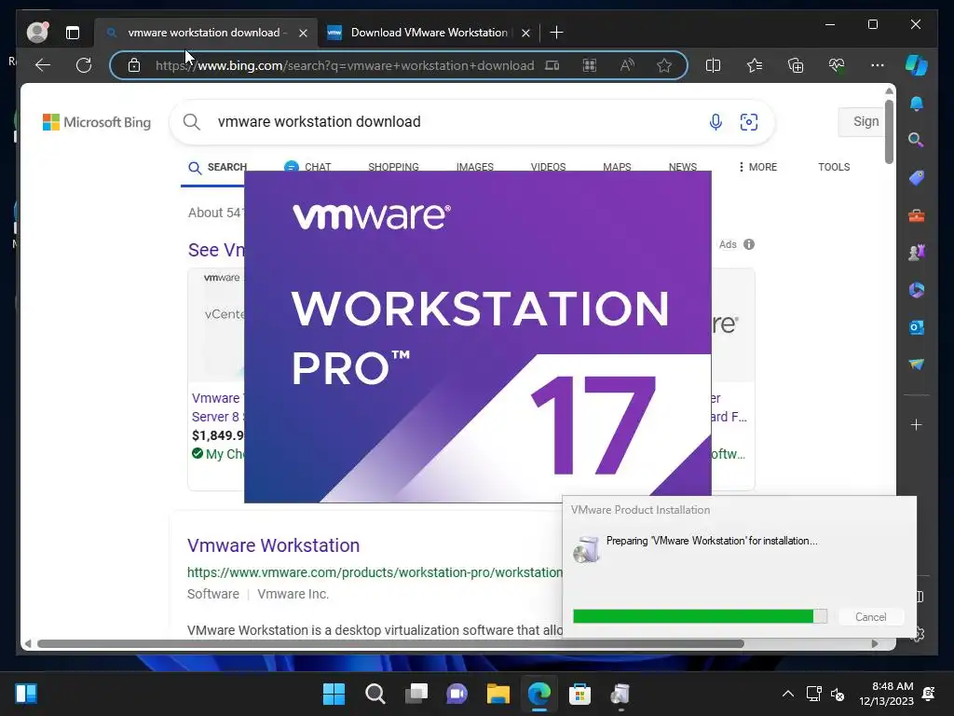This screenshot has width=954, height=716.
Task: Click the Bing search magnifier icon
Action: (x=192, y=122)
